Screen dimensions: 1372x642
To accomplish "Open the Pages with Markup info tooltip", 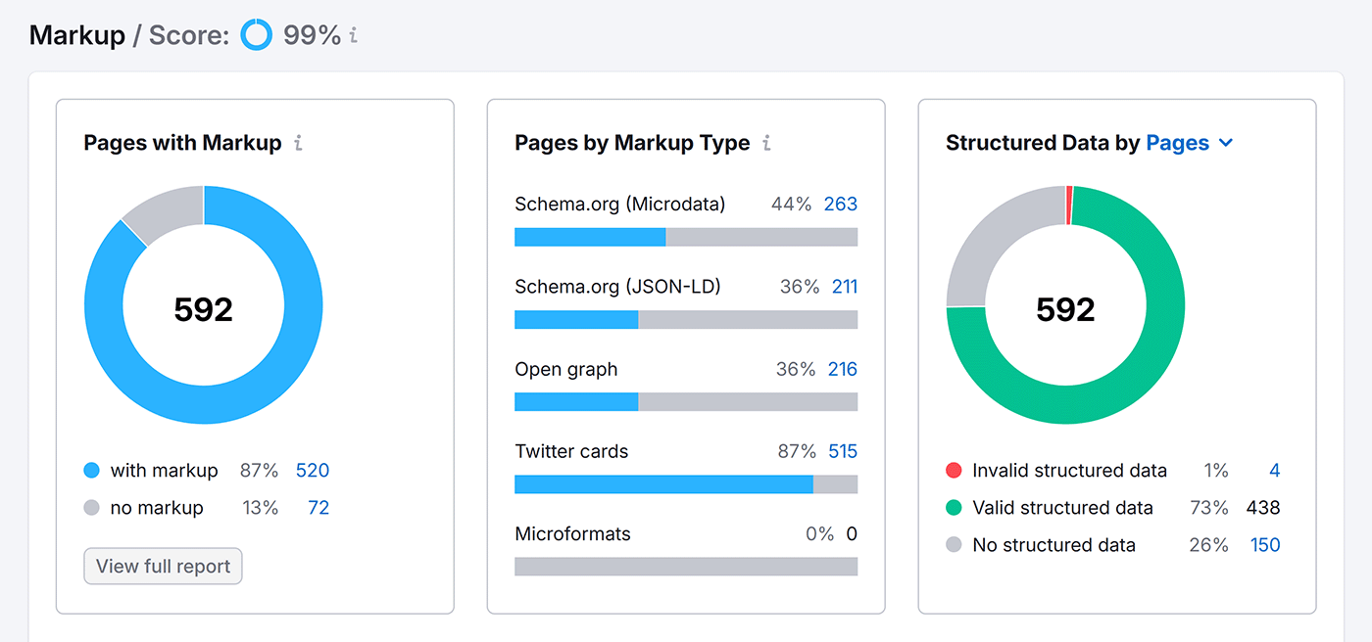I will pyautogui.click(x=297, y=143).
